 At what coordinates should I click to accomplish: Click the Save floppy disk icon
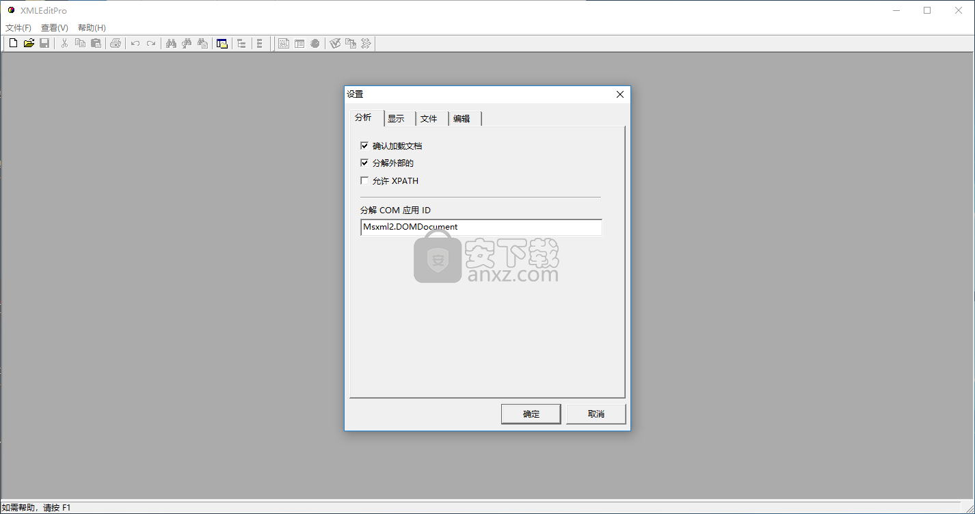tap(44, 44)
